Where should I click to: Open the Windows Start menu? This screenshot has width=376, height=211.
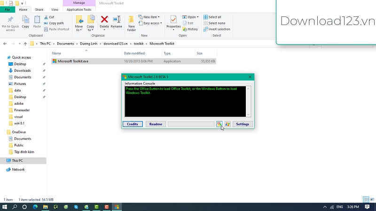coord(5,206)
